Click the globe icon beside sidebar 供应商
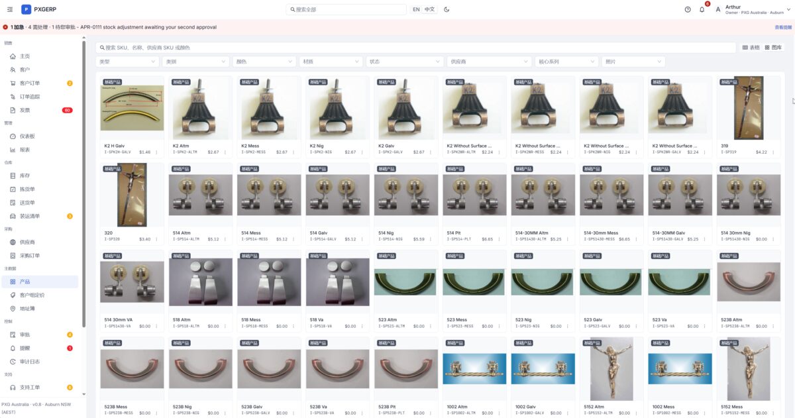 13,242
